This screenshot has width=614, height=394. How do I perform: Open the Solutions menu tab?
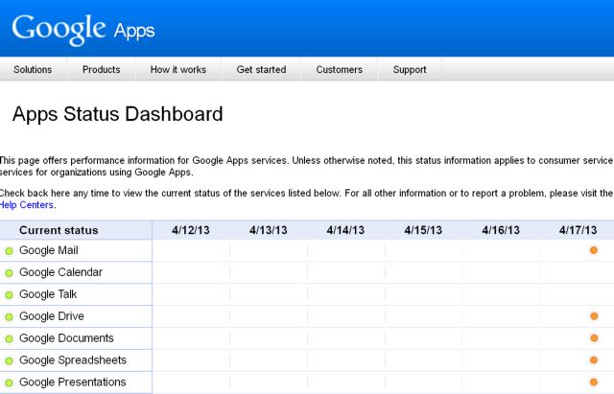(34, 70)
